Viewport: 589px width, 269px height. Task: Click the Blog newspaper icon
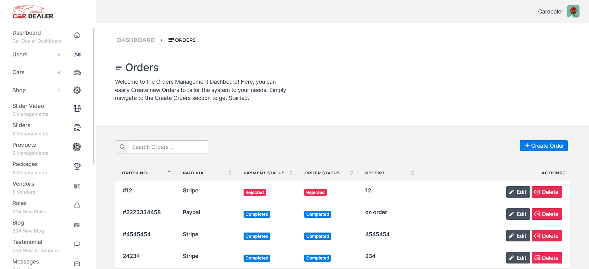point(77,225)
